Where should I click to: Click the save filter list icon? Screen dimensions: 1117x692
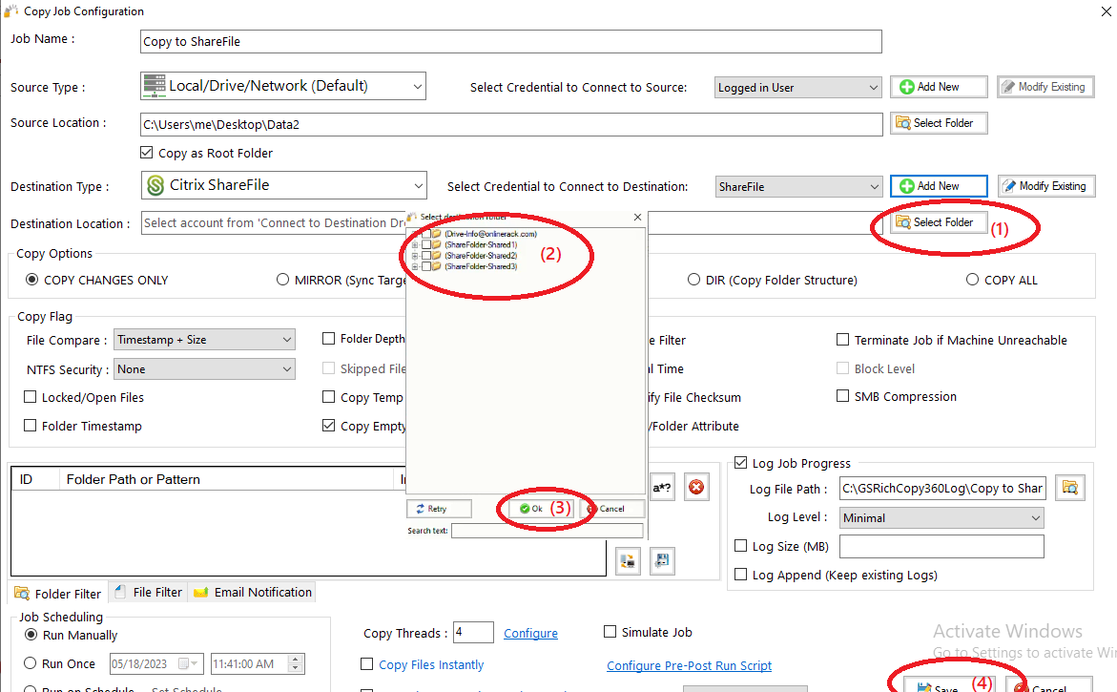click(x=662, y=561)
